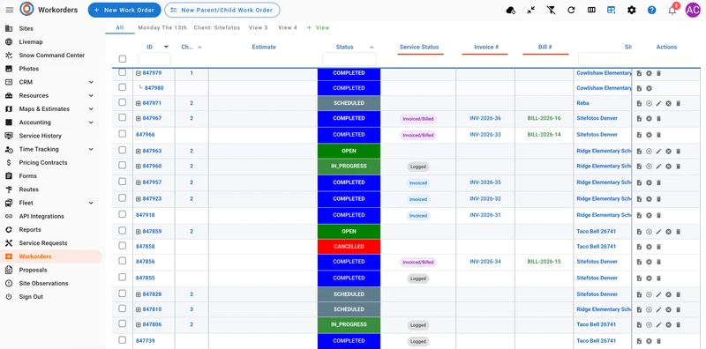This screenshot has height=349, width=706.
Task: Click the ID column filter input
Action: [154, 59]
